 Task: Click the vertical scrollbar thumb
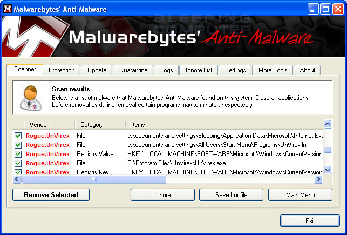[328, 150]
